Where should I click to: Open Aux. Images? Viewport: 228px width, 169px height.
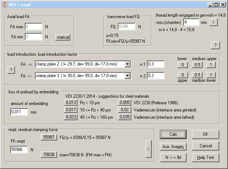click(x=173, y=147)
